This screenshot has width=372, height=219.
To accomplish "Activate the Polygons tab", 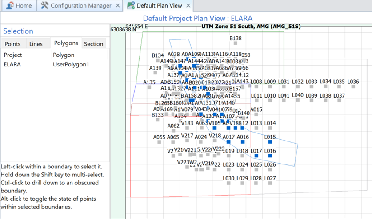I will pyautogui.click(x=66, y=43).
